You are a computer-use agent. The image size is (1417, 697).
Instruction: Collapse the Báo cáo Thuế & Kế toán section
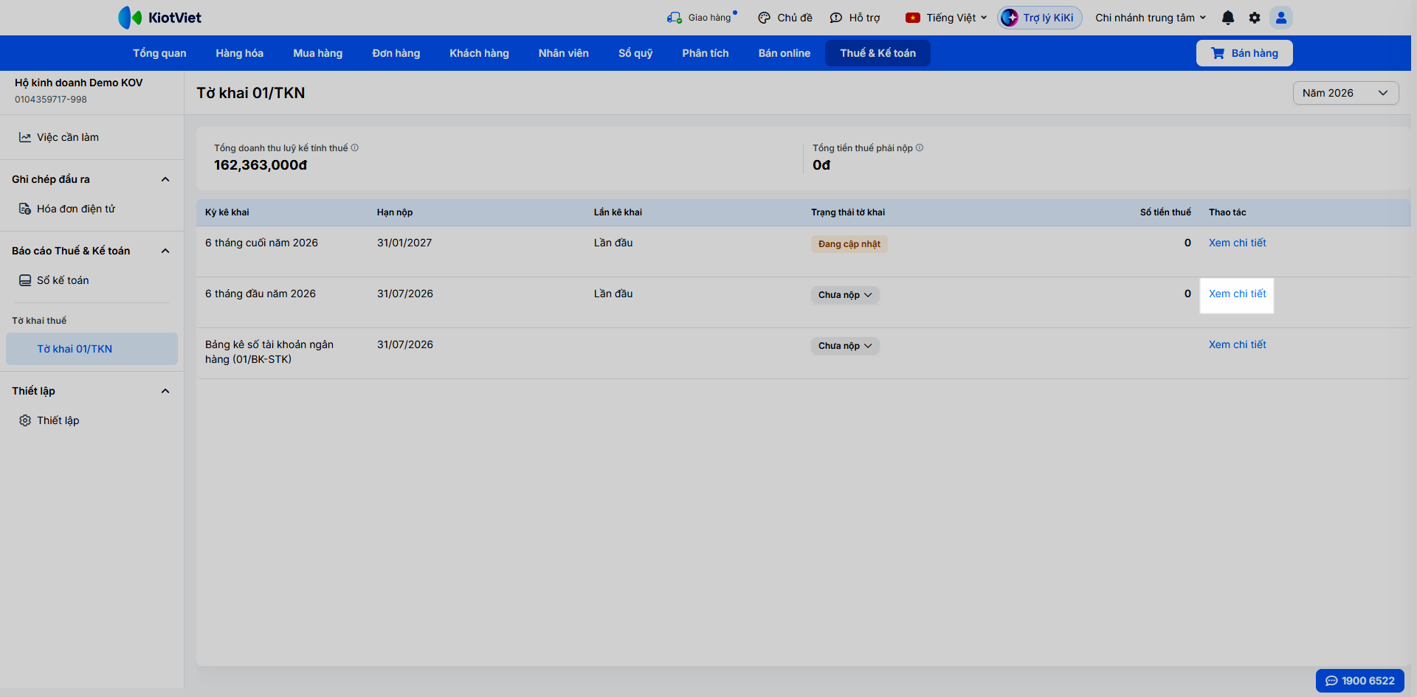click(165, 251)
